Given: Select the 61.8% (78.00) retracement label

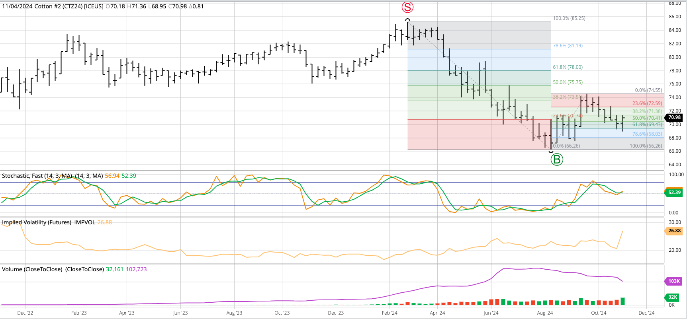Looking at the screenshot, I should point(568,67).
